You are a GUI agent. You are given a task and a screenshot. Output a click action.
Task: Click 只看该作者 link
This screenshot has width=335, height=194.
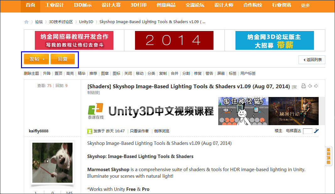point(139,131)
